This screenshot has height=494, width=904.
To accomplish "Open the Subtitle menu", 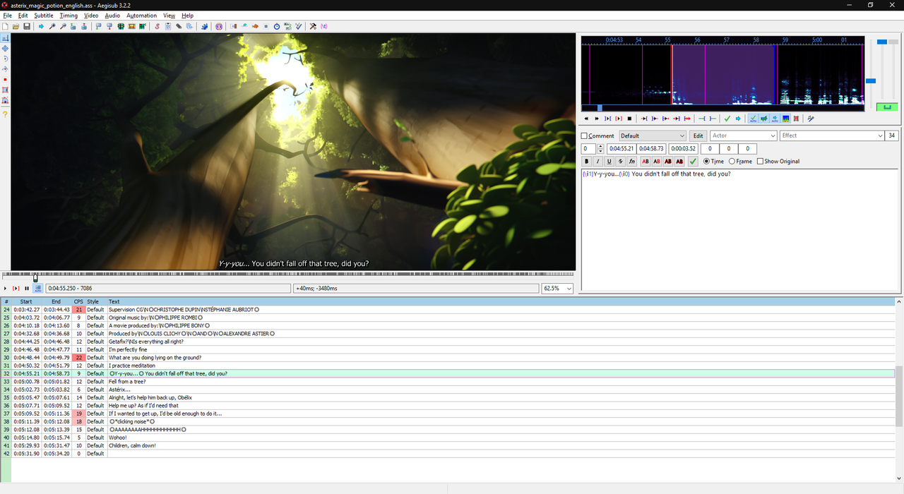I will pos(44,16).
